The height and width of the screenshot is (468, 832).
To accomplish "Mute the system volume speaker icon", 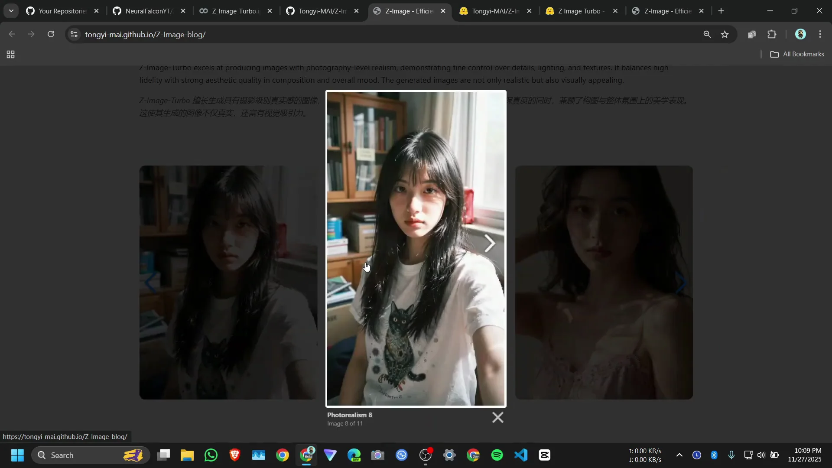I will 761,455.
